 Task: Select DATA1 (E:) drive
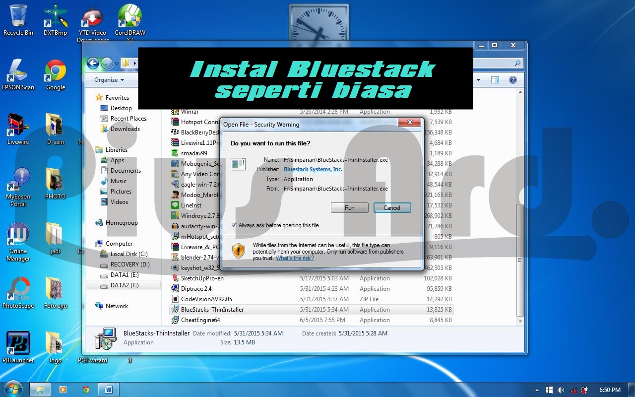[x=125, y=275]
